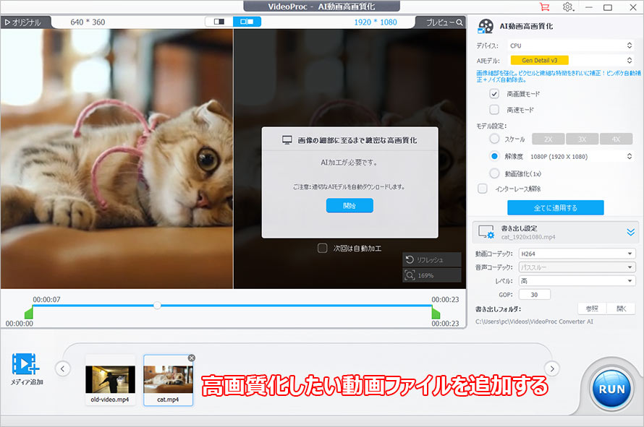Click the export settings monitor-gear icon

(x=486, y=232)
